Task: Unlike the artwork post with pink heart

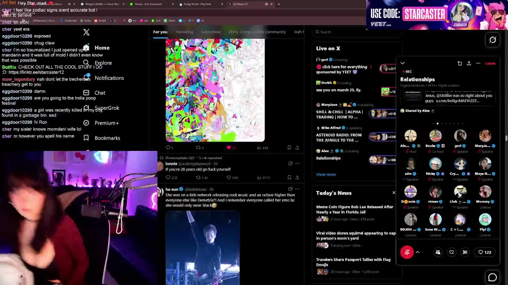Action: [x=231, y=148]
